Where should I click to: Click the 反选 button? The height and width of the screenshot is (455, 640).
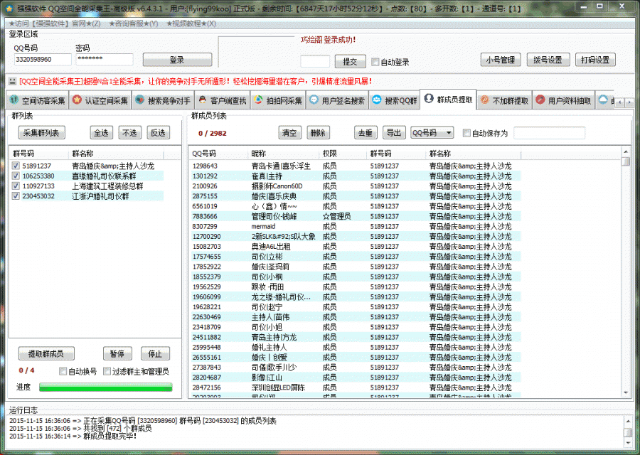(159, 133)
